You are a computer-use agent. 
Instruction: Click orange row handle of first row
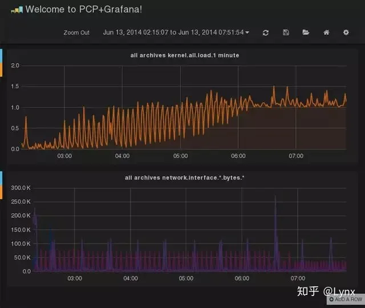1,70
